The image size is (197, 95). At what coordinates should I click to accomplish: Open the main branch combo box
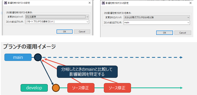click(157, 23)
